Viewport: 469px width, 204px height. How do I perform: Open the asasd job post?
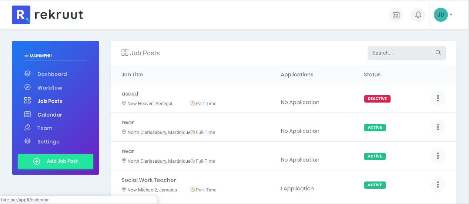coord(130,94)
